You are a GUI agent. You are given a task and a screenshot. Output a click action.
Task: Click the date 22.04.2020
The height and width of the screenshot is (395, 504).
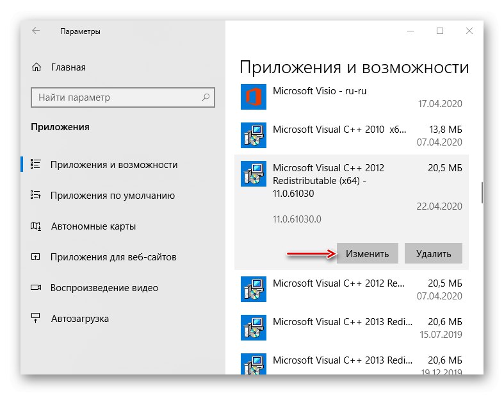(x=439, y=206)
